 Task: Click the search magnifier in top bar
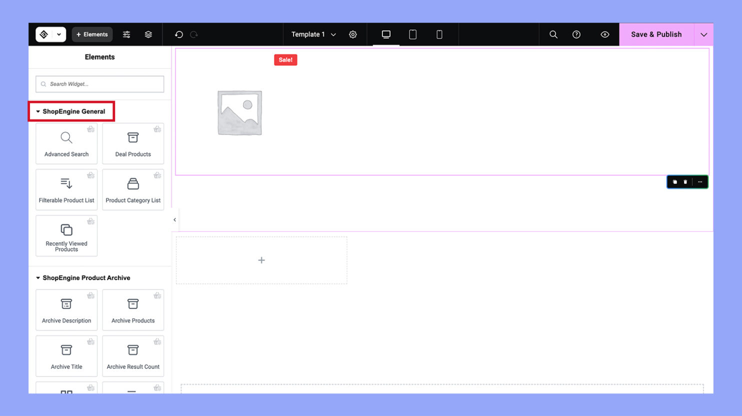553,34
